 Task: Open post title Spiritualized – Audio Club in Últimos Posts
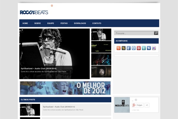(x=59, y=107)
